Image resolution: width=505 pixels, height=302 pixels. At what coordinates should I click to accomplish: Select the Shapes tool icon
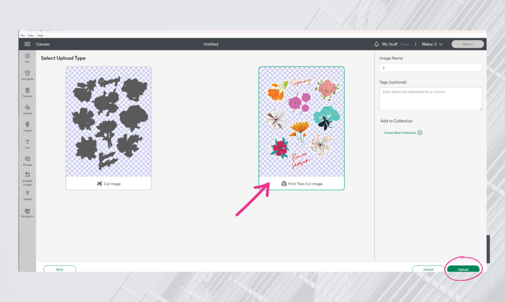(x=28, y=107)
